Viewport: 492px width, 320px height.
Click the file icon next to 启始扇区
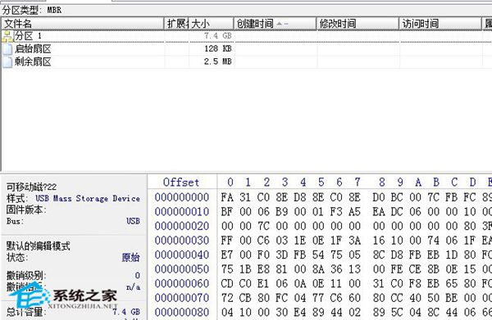[x=7, y=49]
